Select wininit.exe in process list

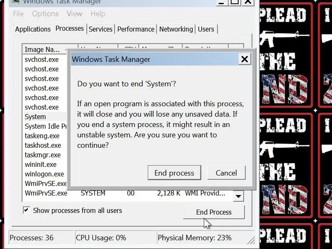click(41, 164)
